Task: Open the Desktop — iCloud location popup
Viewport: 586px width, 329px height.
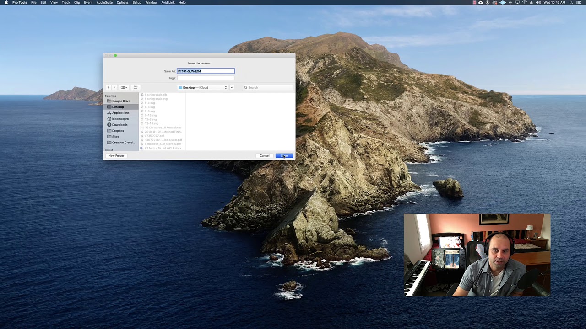Action: (x=203, y=87)
